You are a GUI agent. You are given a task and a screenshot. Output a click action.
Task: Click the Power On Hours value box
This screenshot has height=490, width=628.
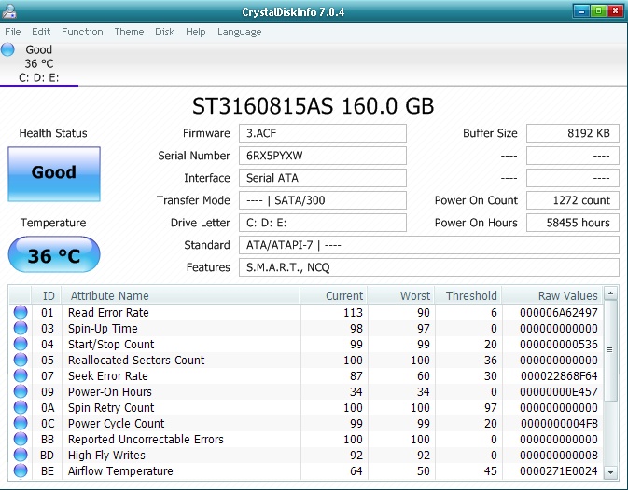(x=573, y=223)
